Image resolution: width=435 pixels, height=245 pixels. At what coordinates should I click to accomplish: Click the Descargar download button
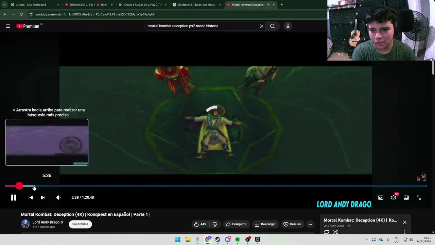click(x=265, y=224)
